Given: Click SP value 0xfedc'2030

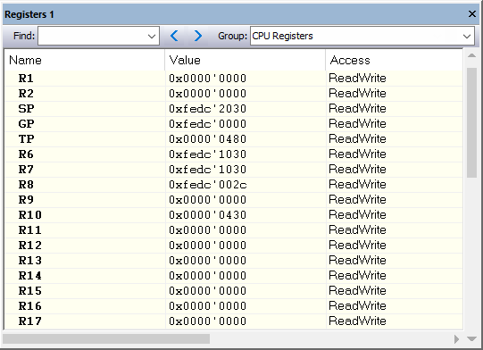Looking at the screenshot, I should [208, 108].
